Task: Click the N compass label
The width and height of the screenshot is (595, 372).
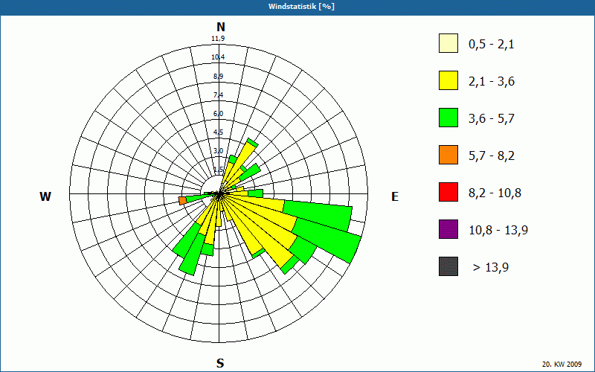Action: point(221,27)
